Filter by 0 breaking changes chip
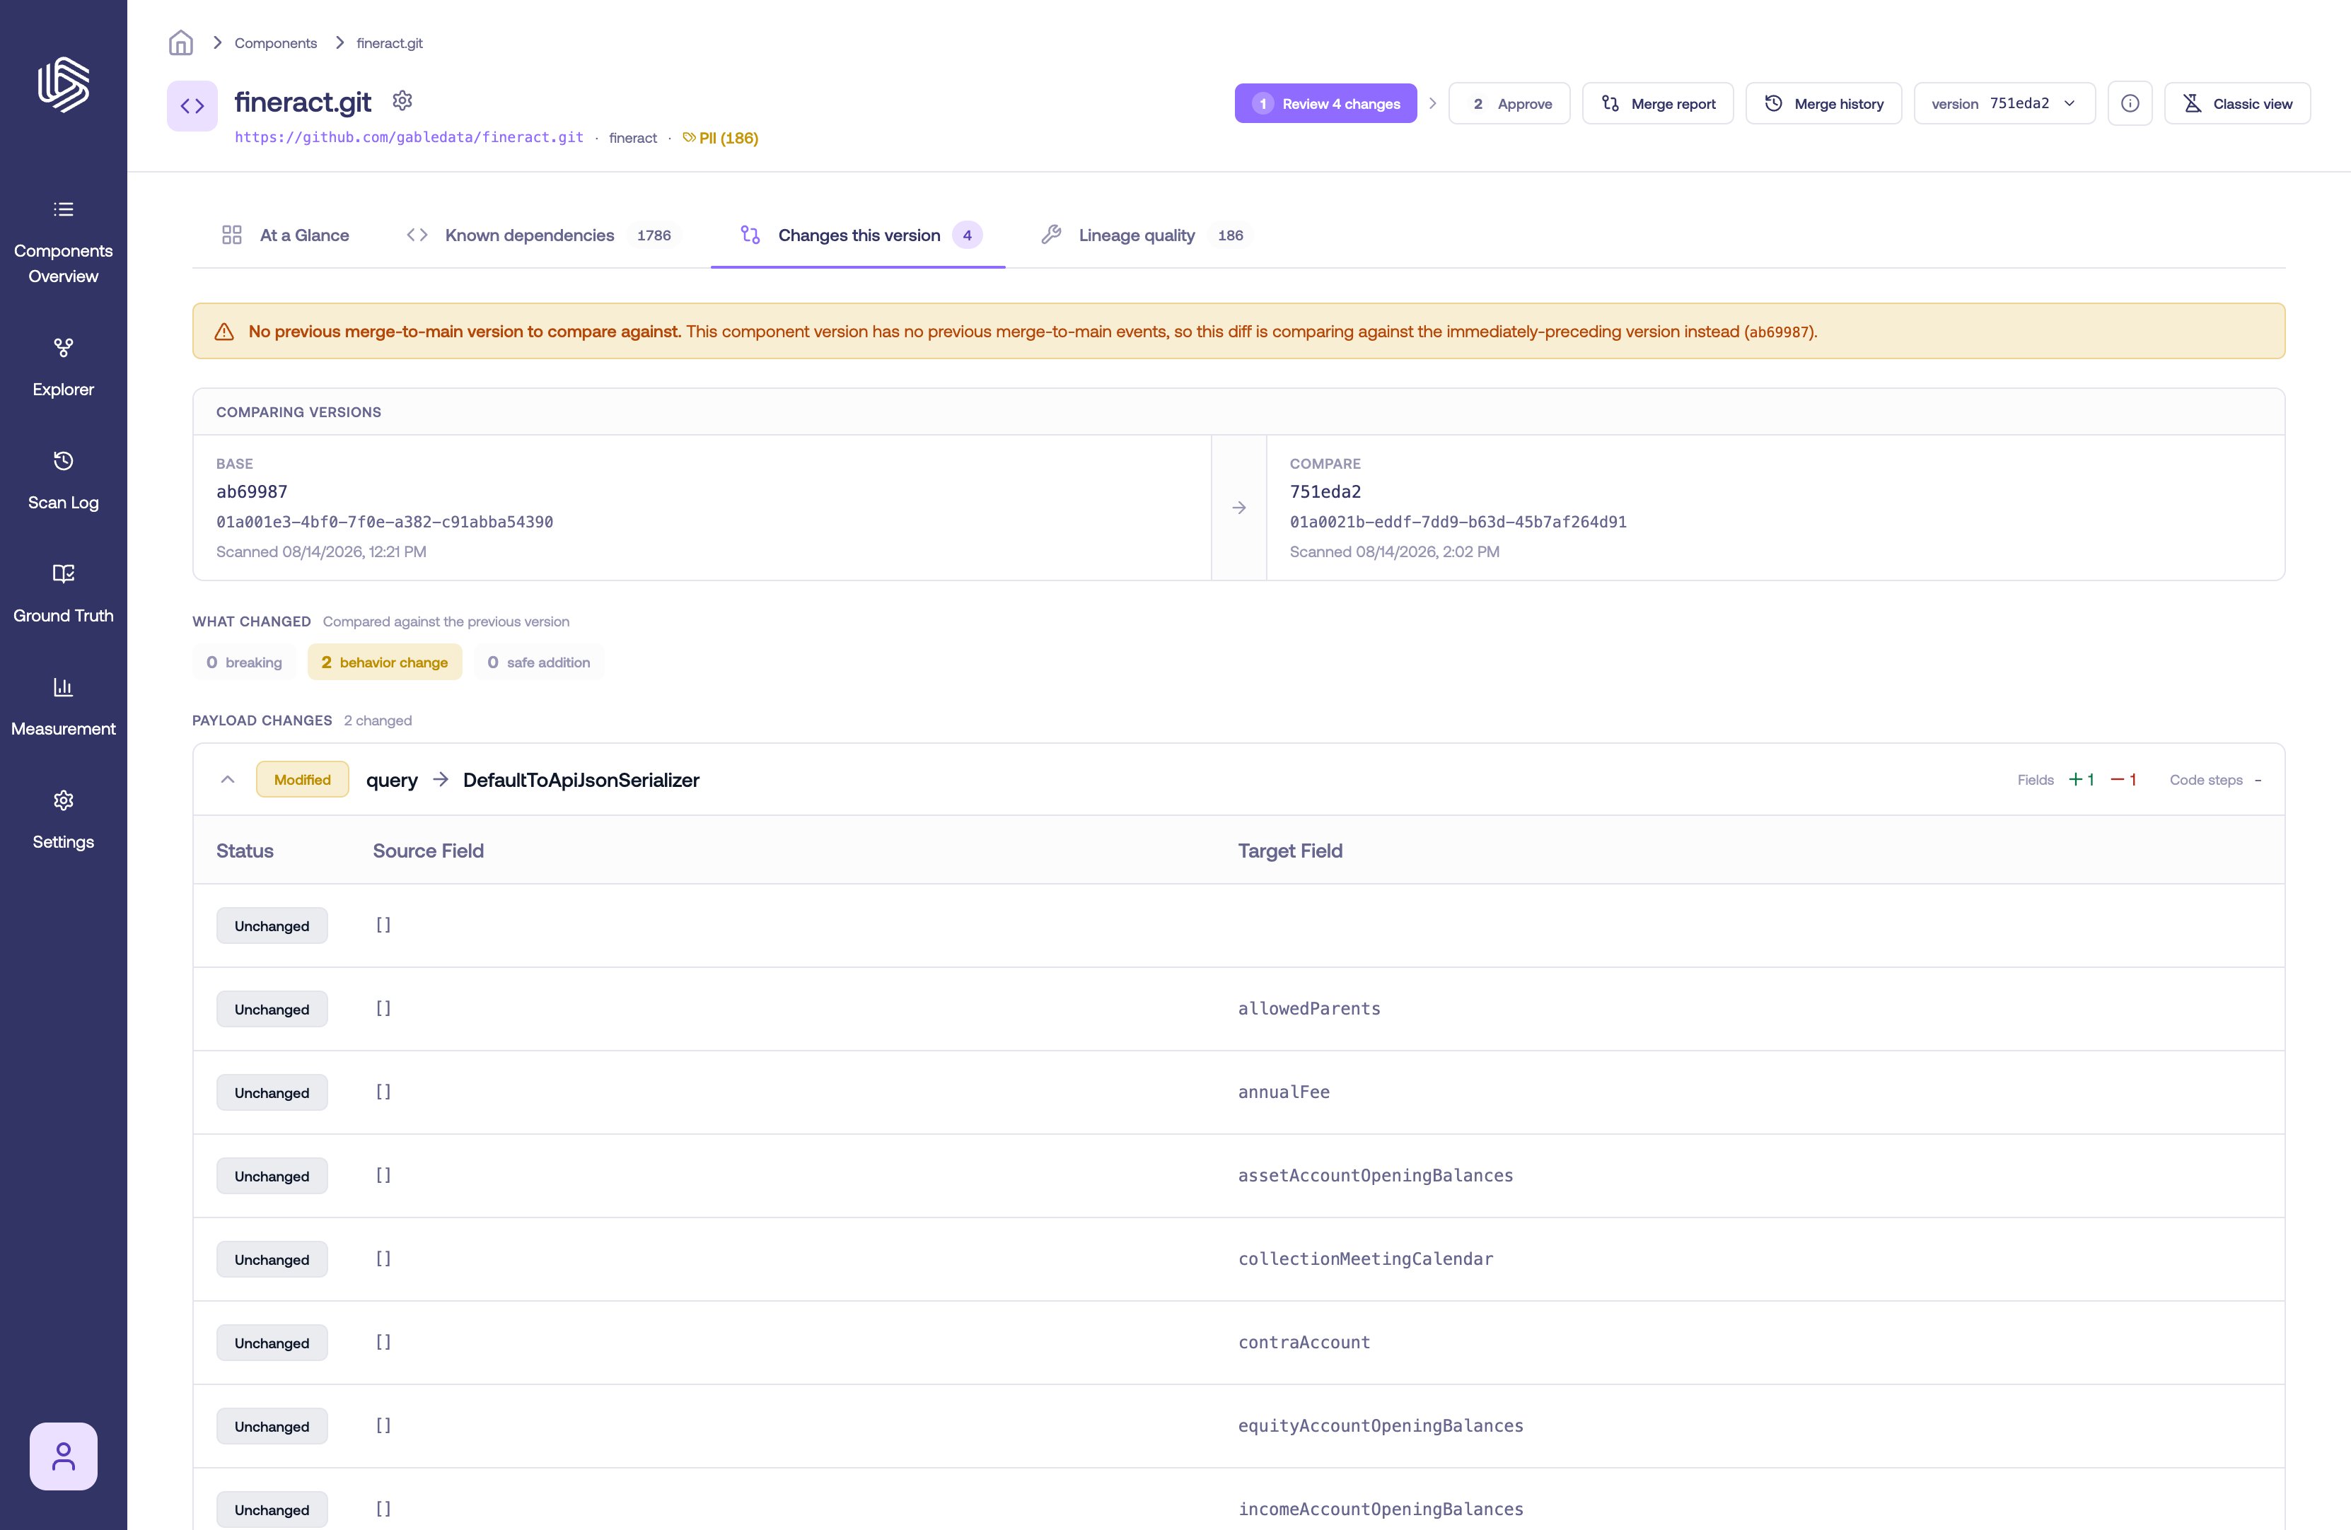 click(244, 662)
